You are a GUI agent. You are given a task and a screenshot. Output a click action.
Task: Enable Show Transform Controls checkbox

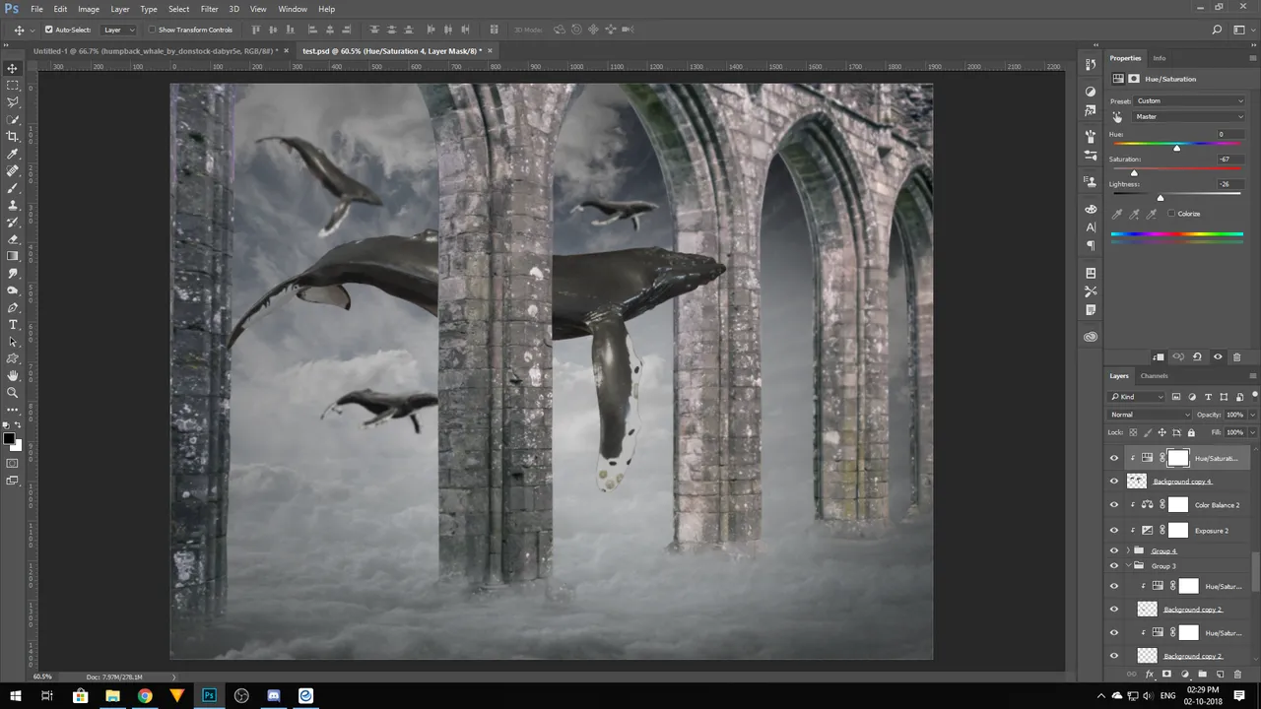coord(152,30)
